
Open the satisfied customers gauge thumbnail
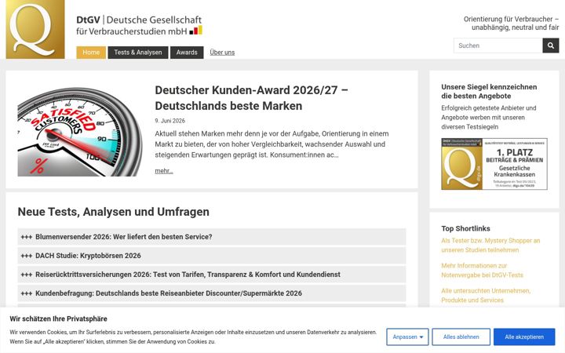tap(80, 132)
